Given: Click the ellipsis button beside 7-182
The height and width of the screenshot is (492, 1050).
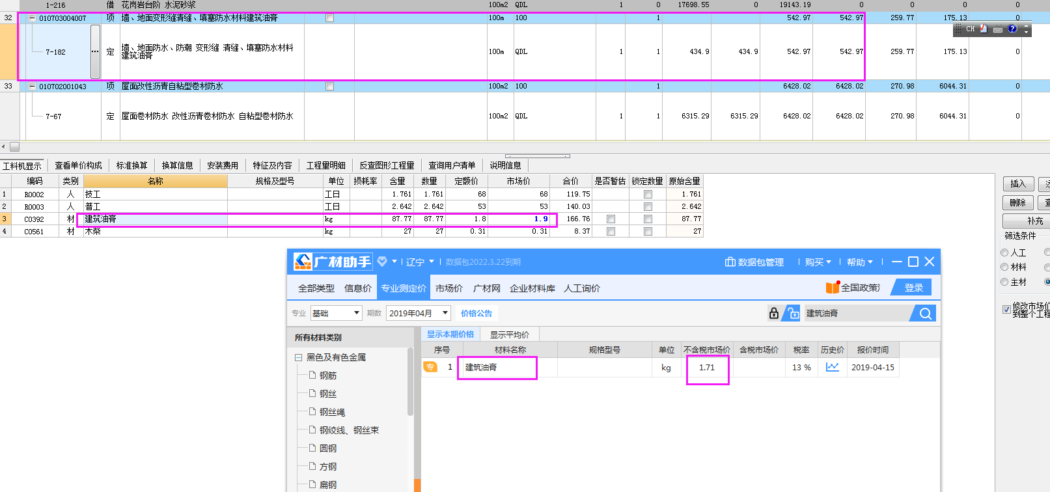Looking at the screenshot, I should pyautogui.click(x=95, y=51).
